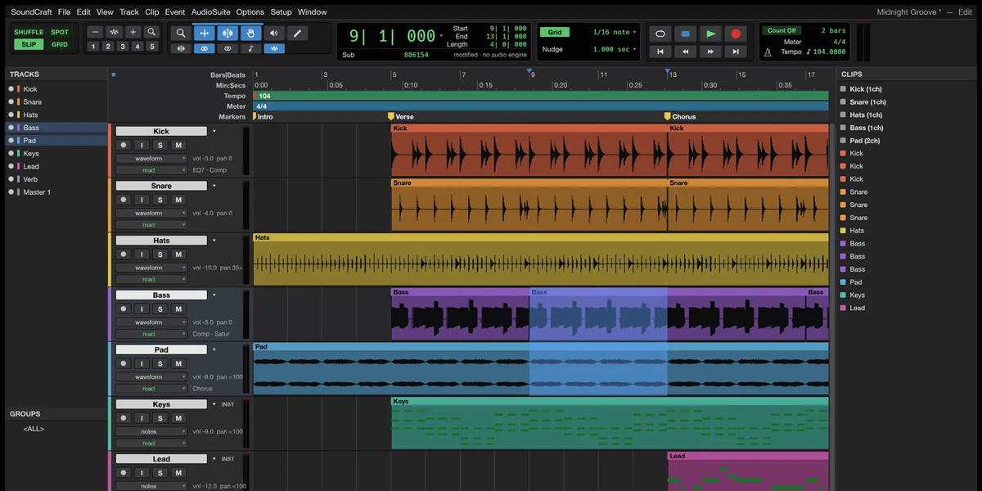Open the grid value 1/16 note dropdown
Image resolution: width=982 pixels, height=491 pixels.
(614, 32)
